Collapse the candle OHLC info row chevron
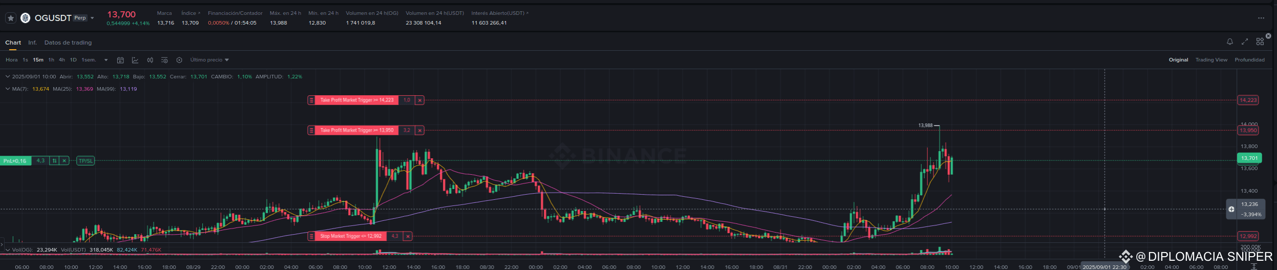The width and height of the screenshot is (1277, 270). click(x=8, y=76)
